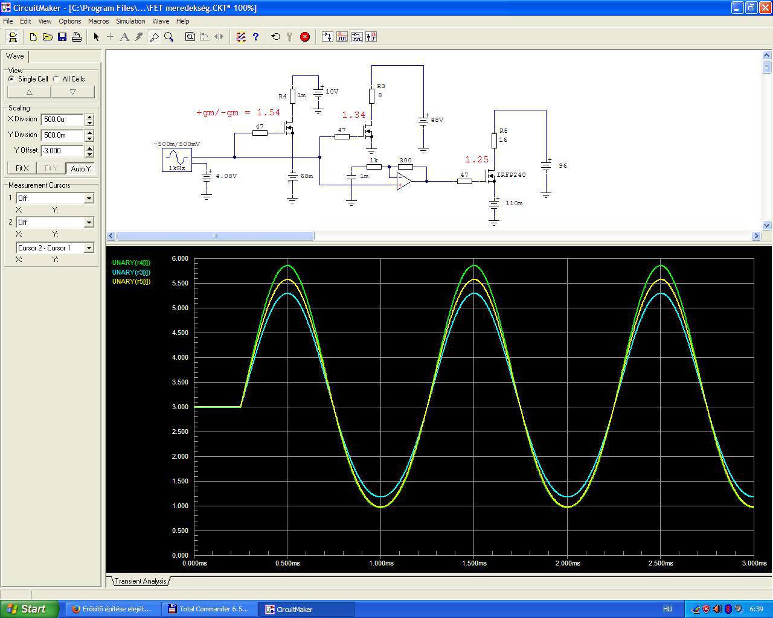Switch to Total Commander taskbar button
The width and height of the screenshot is (773, 618).
pos(209,609)
